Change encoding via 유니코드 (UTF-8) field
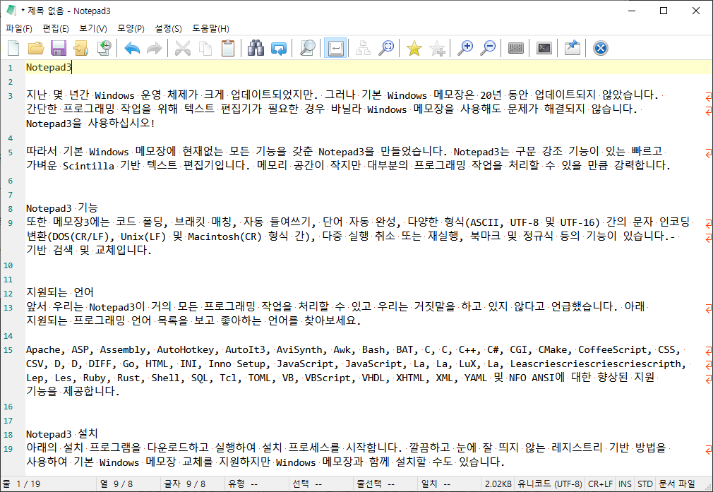Image resolution: width=713 pixels, height=492 pixels. tap(550, 484)
